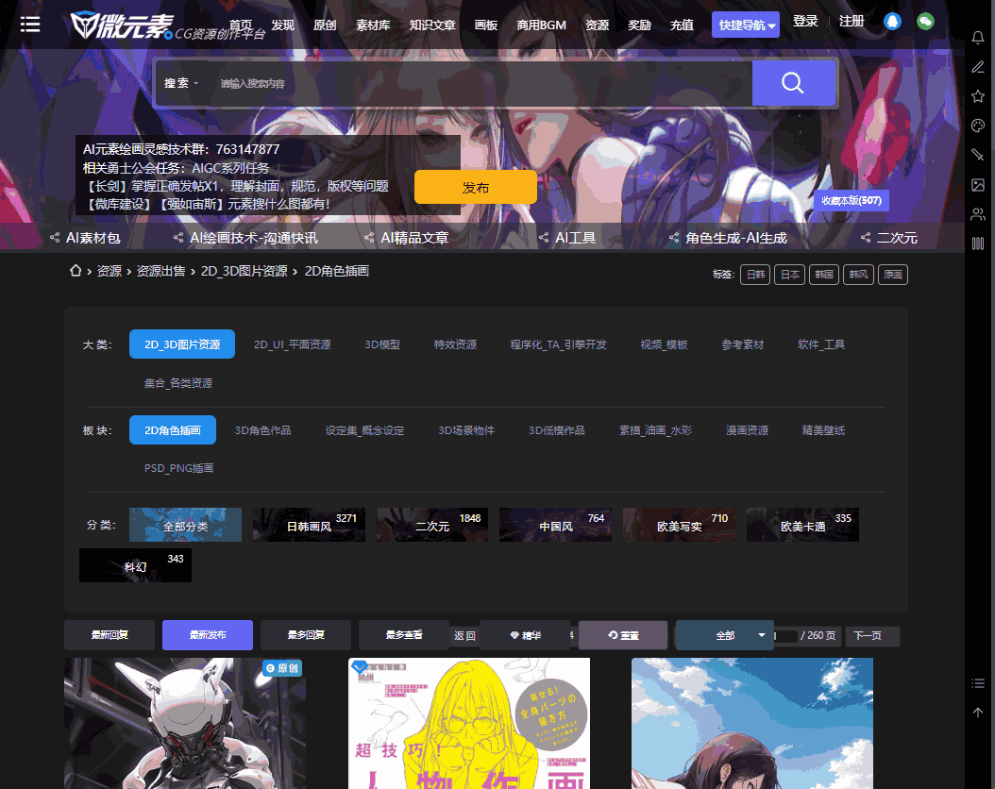The width and height of the screenshot is (995, 789).
Task: Click the sidebar palette icon
Action: [x=978, y=126]
